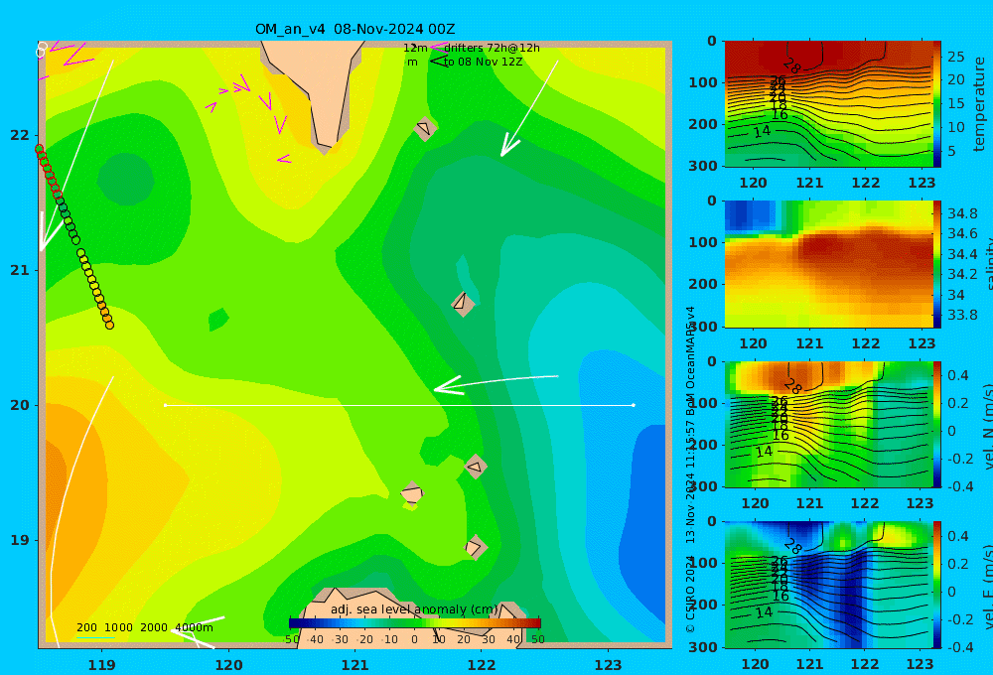Select the 'vel. N (m/s)' axis label
The width and height of the screenshot is (993, 675).
987,426
